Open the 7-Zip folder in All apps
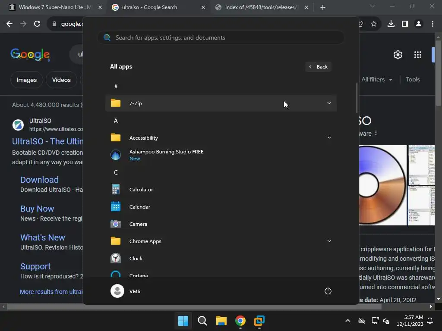 click(x=221, y=103)
